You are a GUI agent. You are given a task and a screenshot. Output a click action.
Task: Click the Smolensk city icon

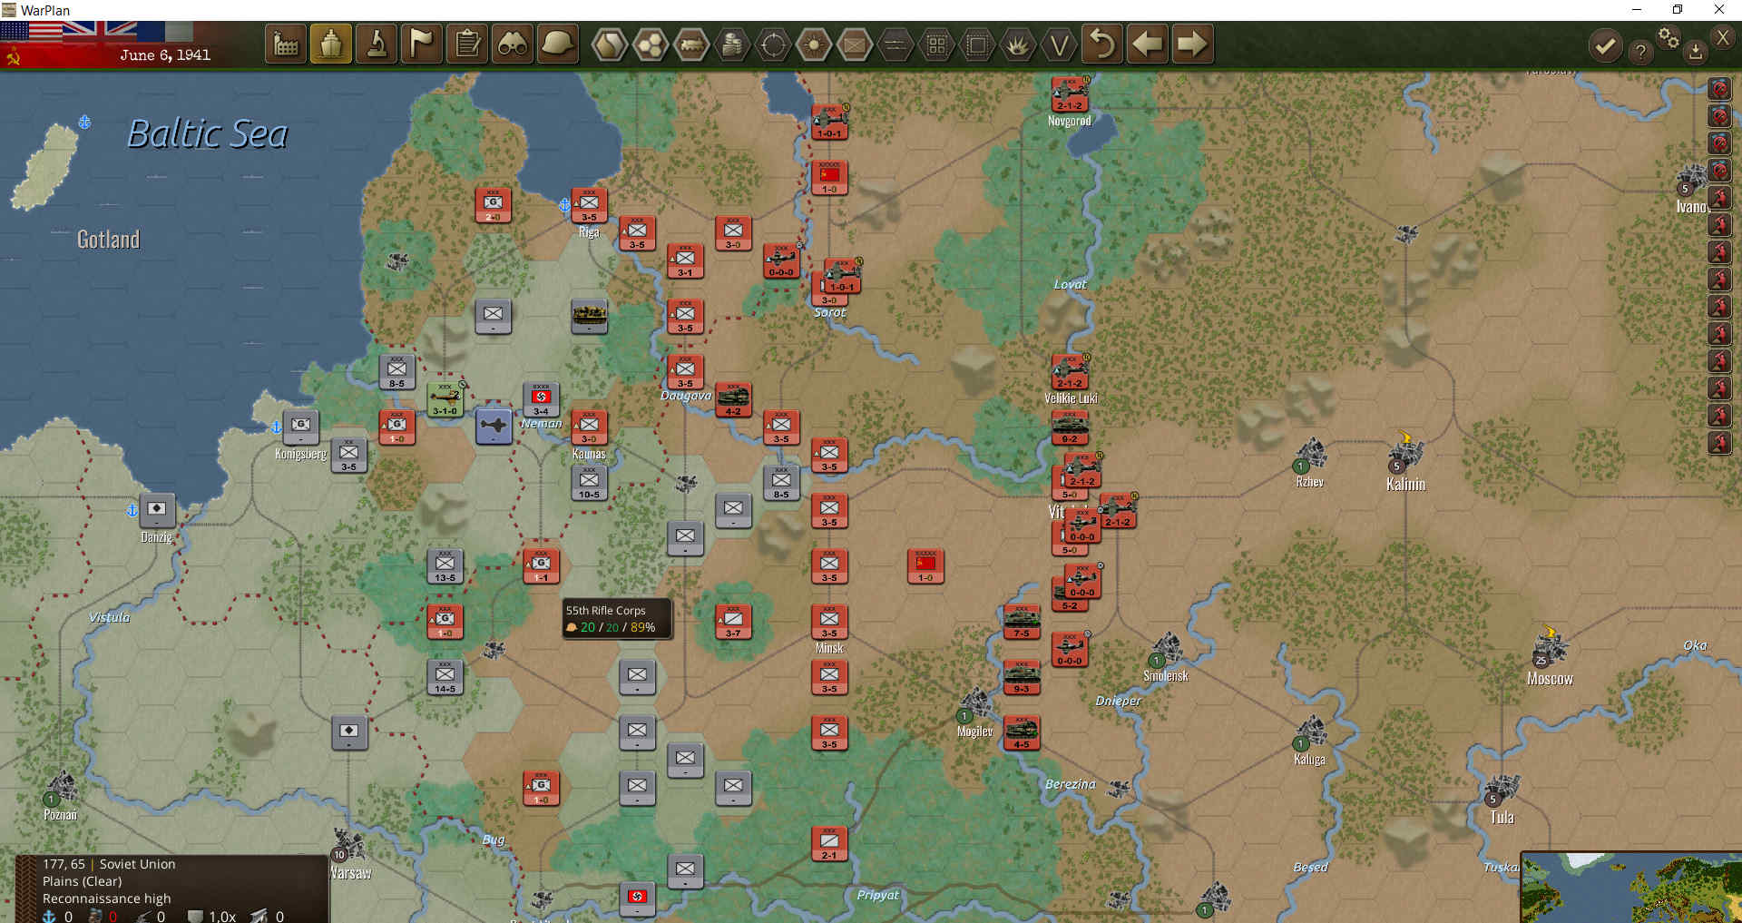pyautogui.click(x=1167, y=649)
